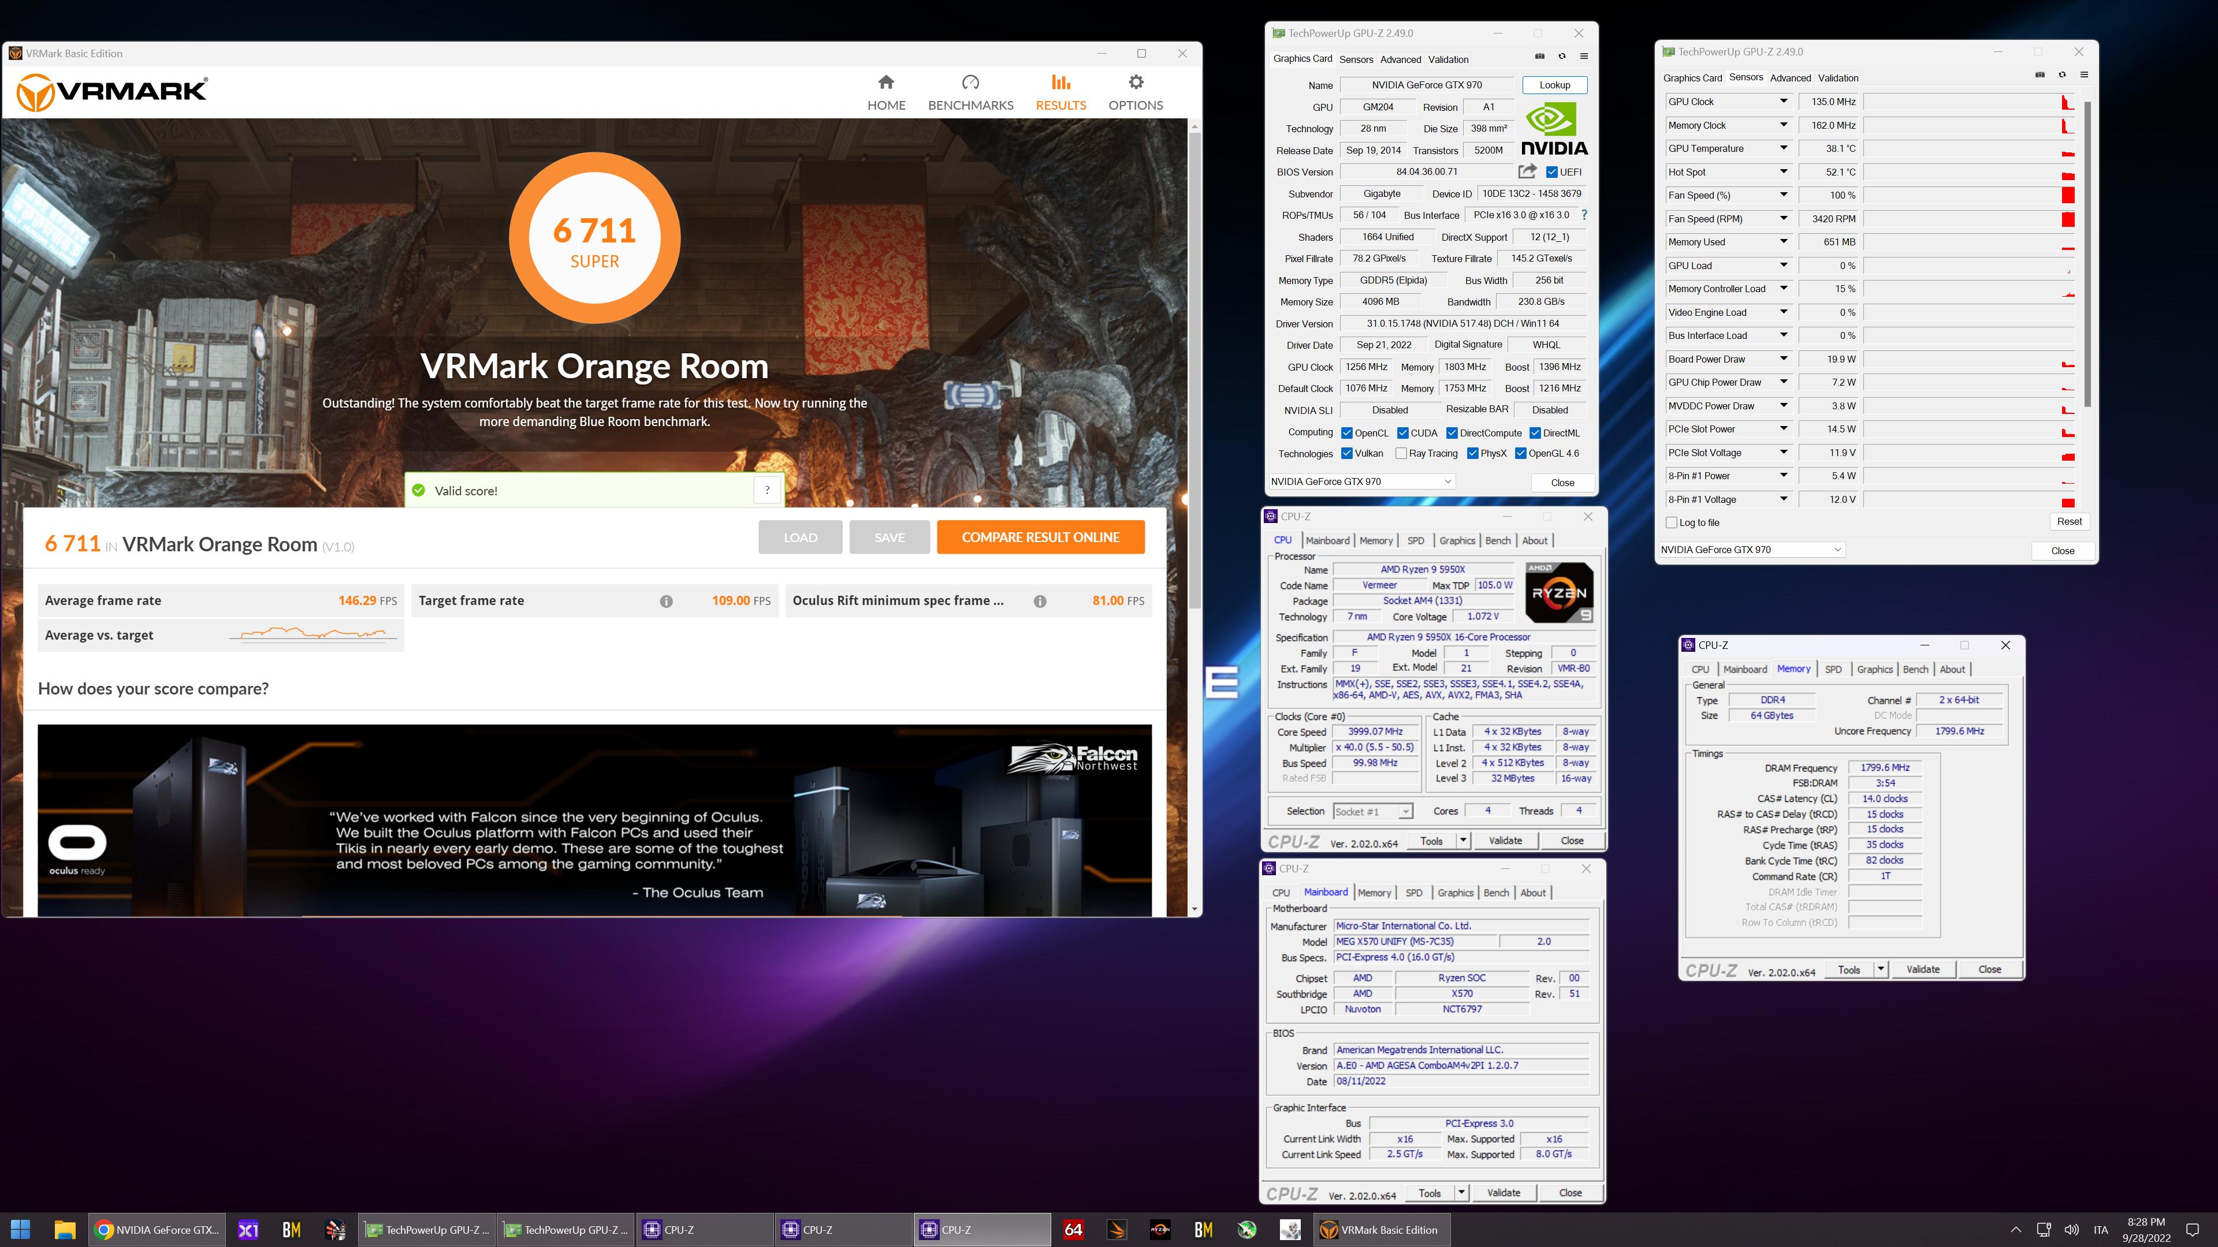This screenshot has height=1247, width=2218.
Task: Click the LOAD button in VRMark
Action: coord(800,537)
